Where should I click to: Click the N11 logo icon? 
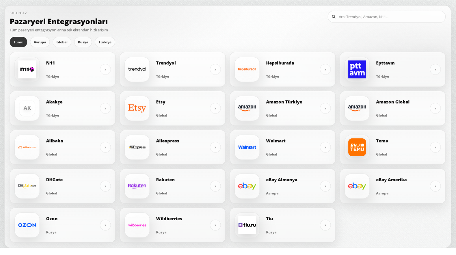pos(27,69)
